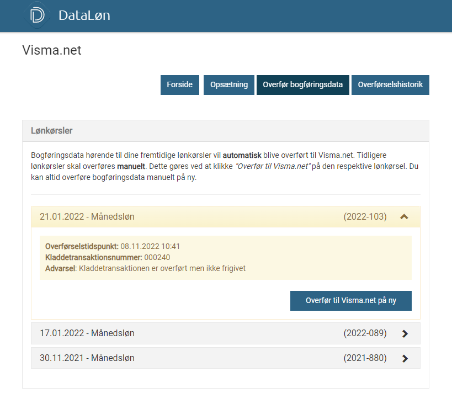The height and width of the screenshot is (409, 452).
Task: Go to the Forside tab
Action: pos(180,85)
